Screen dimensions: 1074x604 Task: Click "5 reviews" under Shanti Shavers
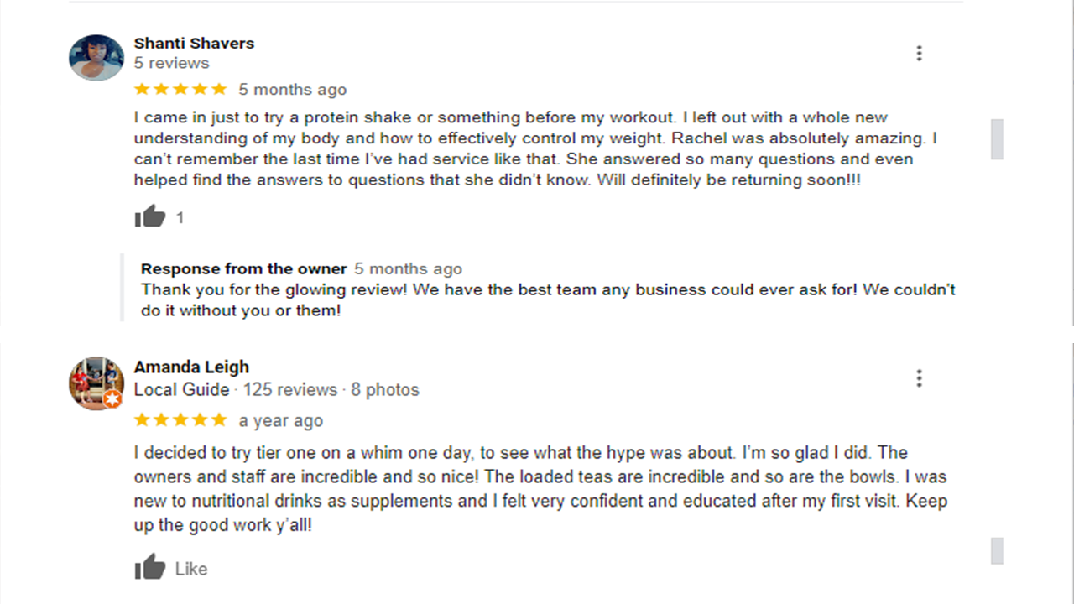171,64
